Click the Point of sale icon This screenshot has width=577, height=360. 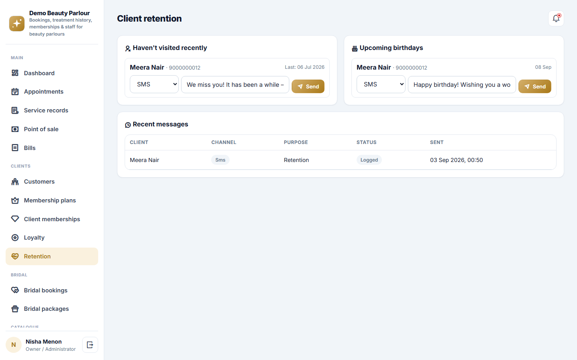coord(15,129)
